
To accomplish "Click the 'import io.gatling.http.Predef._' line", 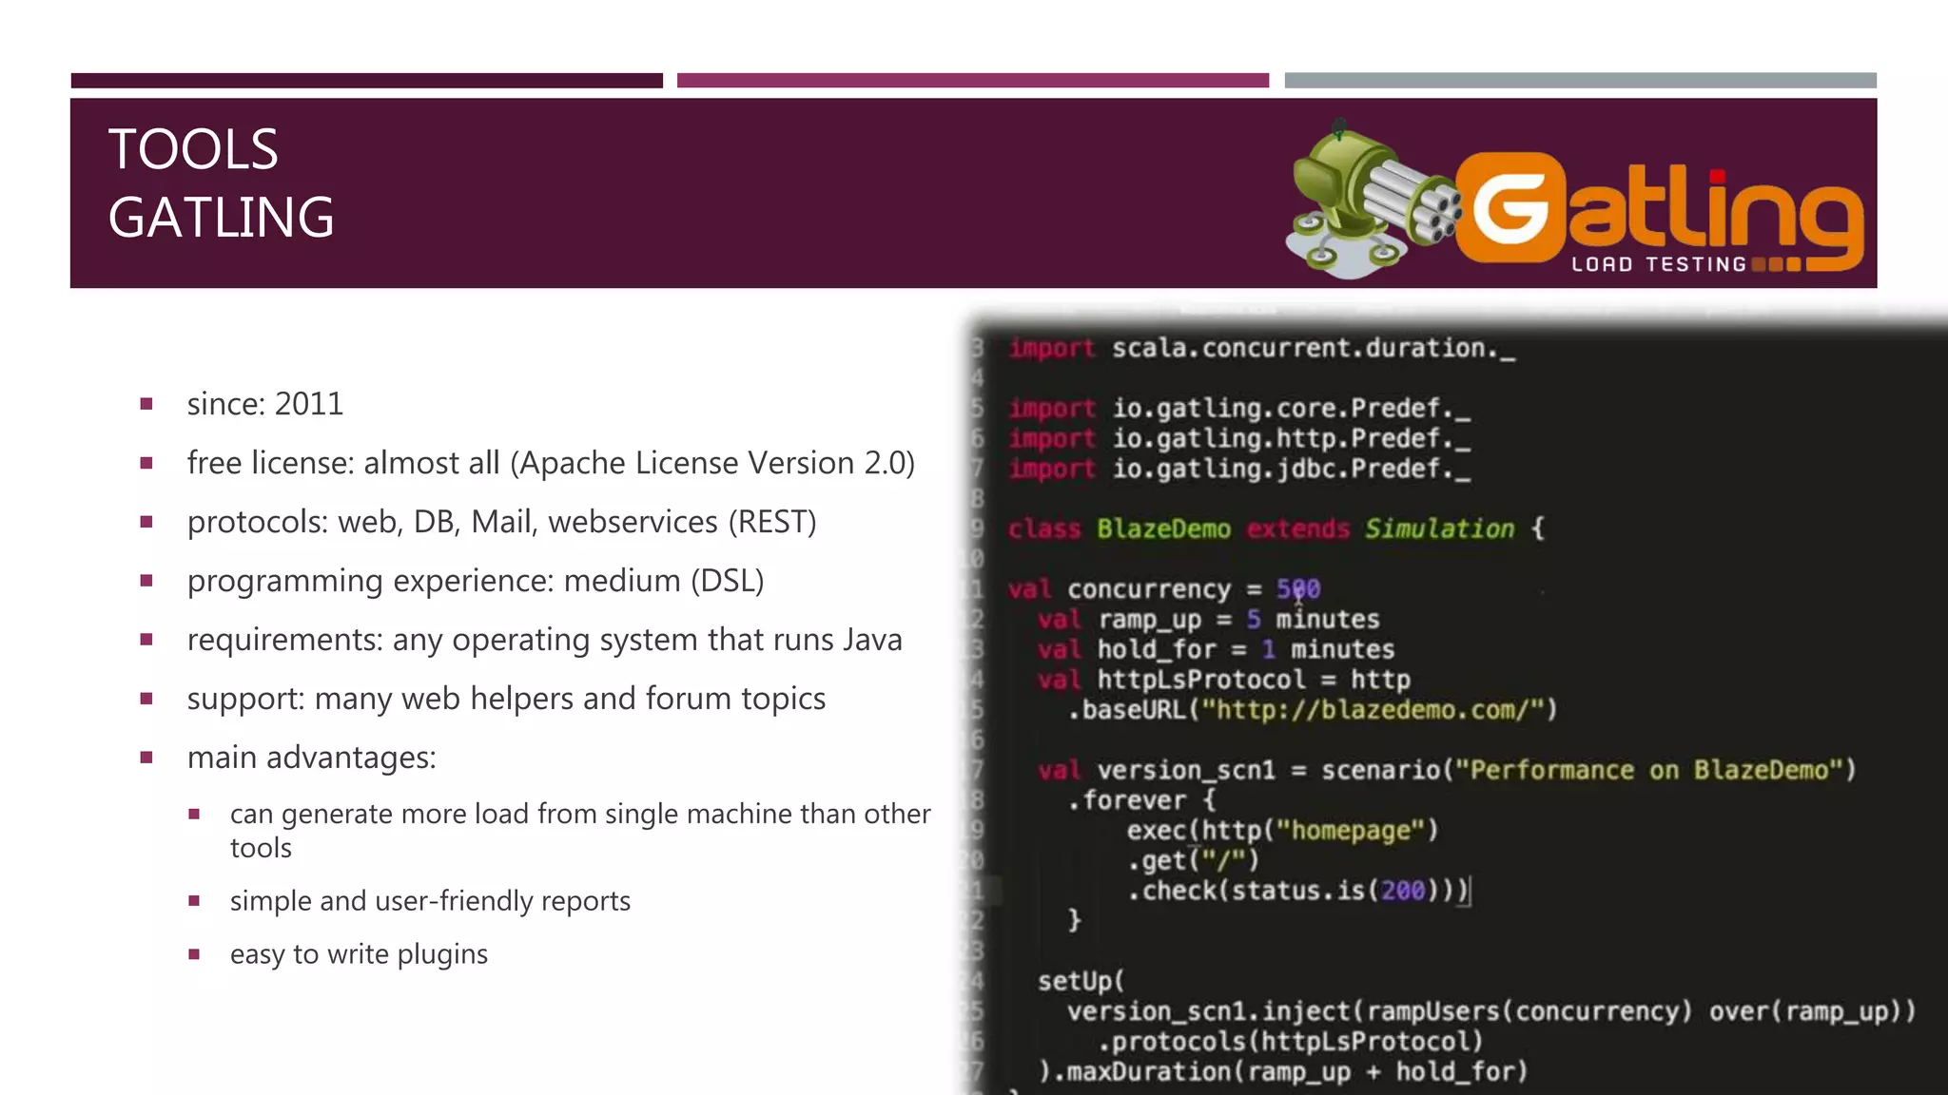I will 1240,439.
